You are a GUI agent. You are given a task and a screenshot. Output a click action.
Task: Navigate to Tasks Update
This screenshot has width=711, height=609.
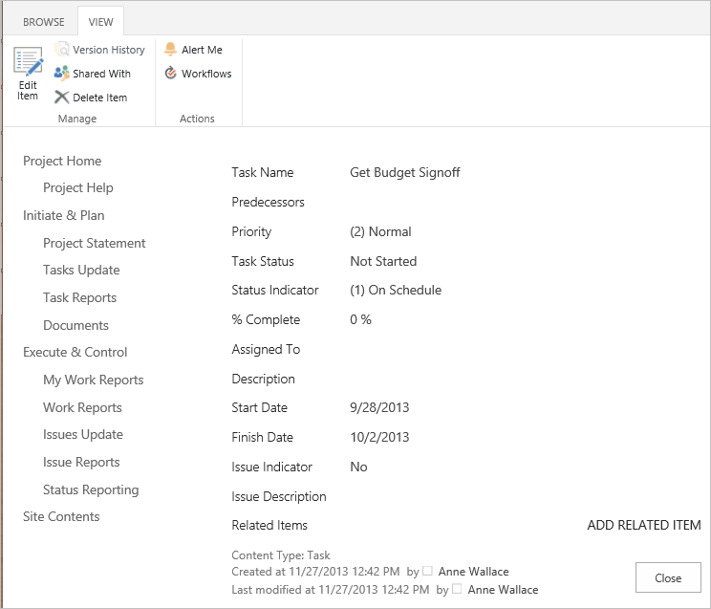pyautogui.click(x=81, y=271)
